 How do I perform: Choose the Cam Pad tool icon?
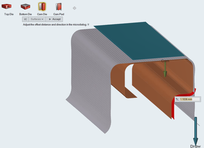pos(58,7)
